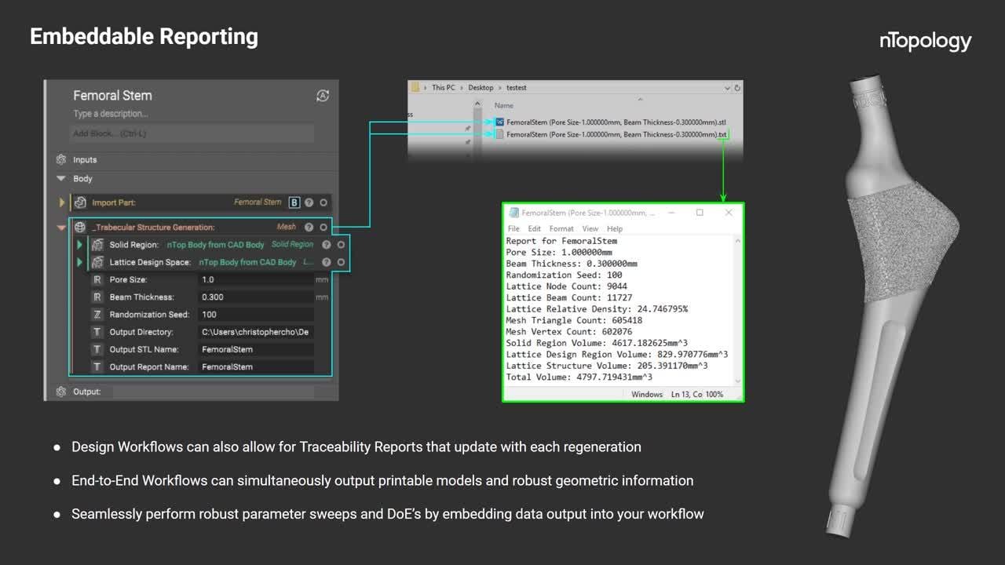Screen dimensions: 1005x565
Task: Open the View menu in Notepad
Action: pyautogui.click(x=590, y=228)
